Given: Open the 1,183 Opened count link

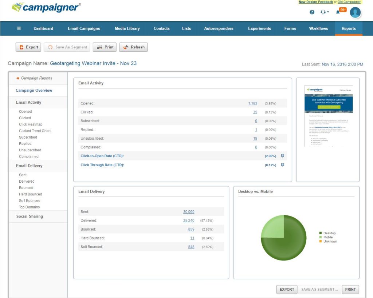Looking at the screenshot, I should (x=252, y=103).
